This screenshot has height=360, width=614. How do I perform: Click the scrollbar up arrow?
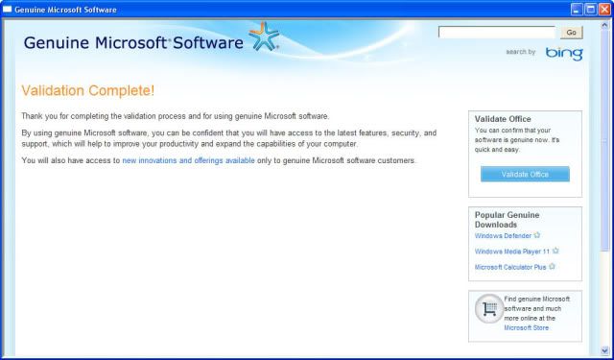point(604,25)
